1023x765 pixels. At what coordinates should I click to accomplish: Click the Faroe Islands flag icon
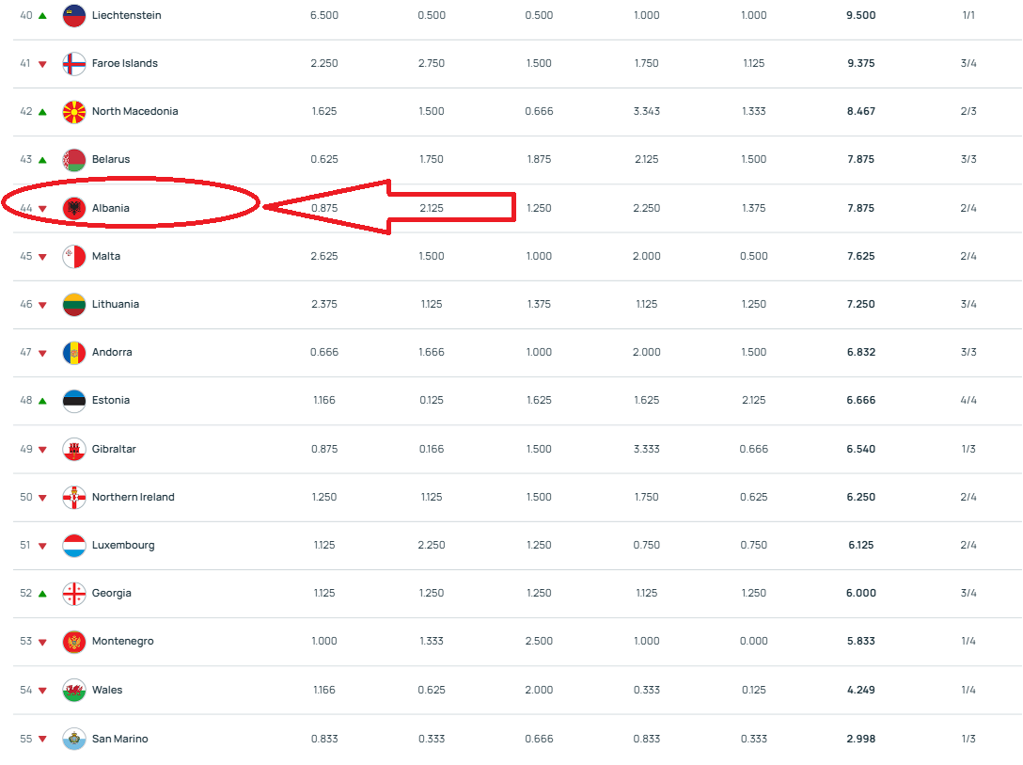coord(73,63)
